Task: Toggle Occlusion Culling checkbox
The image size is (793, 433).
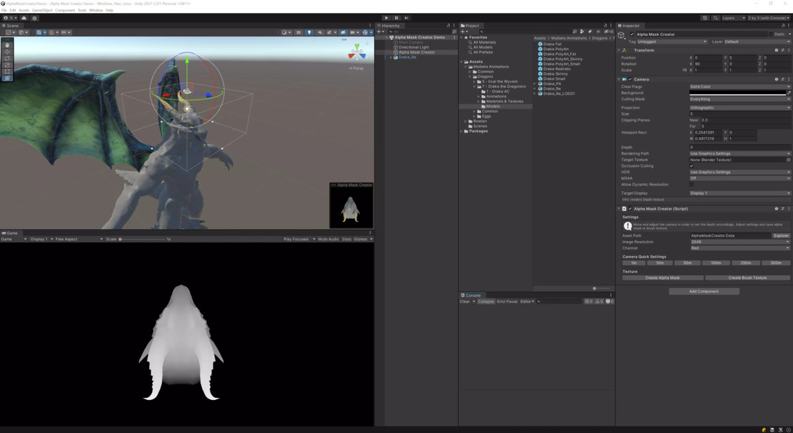Action: [692, 166]
